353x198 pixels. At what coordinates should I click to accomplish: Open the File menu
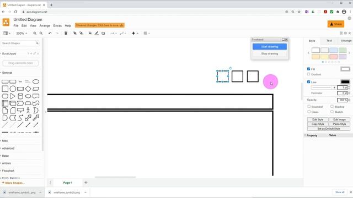[16, 26]
